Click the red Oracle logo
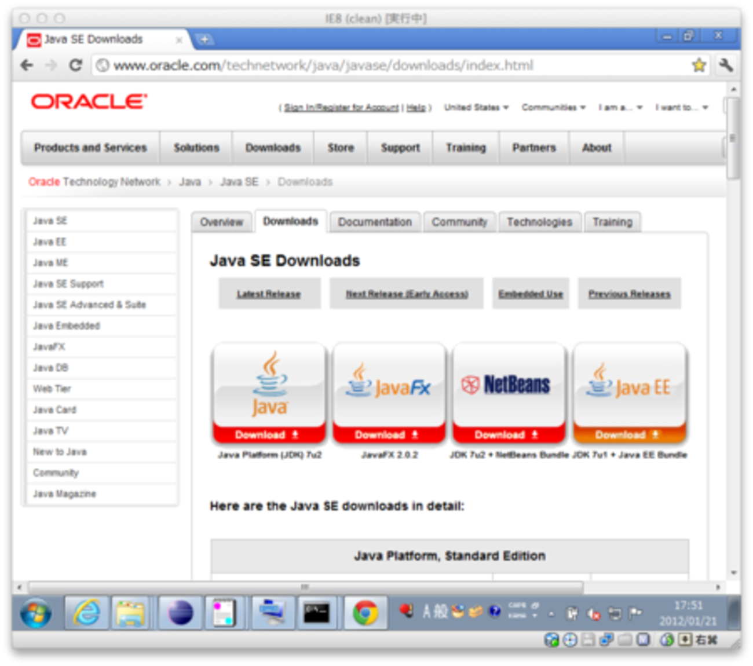Screen dimensions: 753x666 click(89, 102)
